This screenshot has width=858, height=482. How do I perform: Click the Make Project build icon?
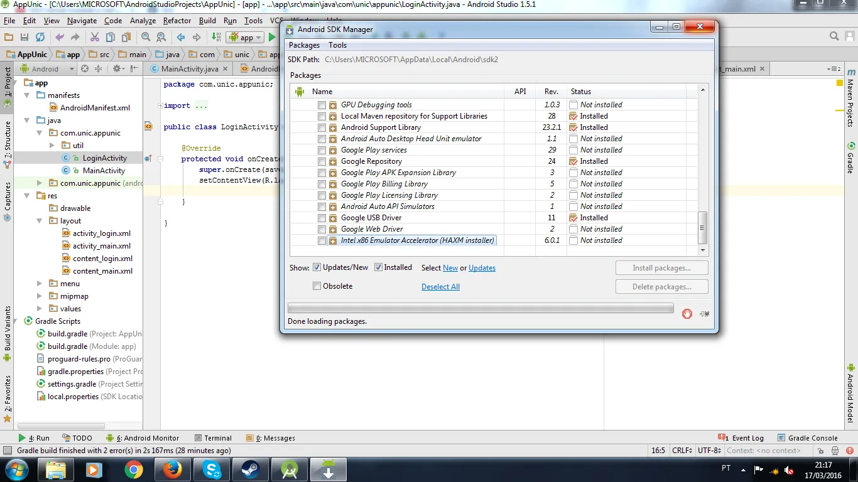[x=215, y=38]
